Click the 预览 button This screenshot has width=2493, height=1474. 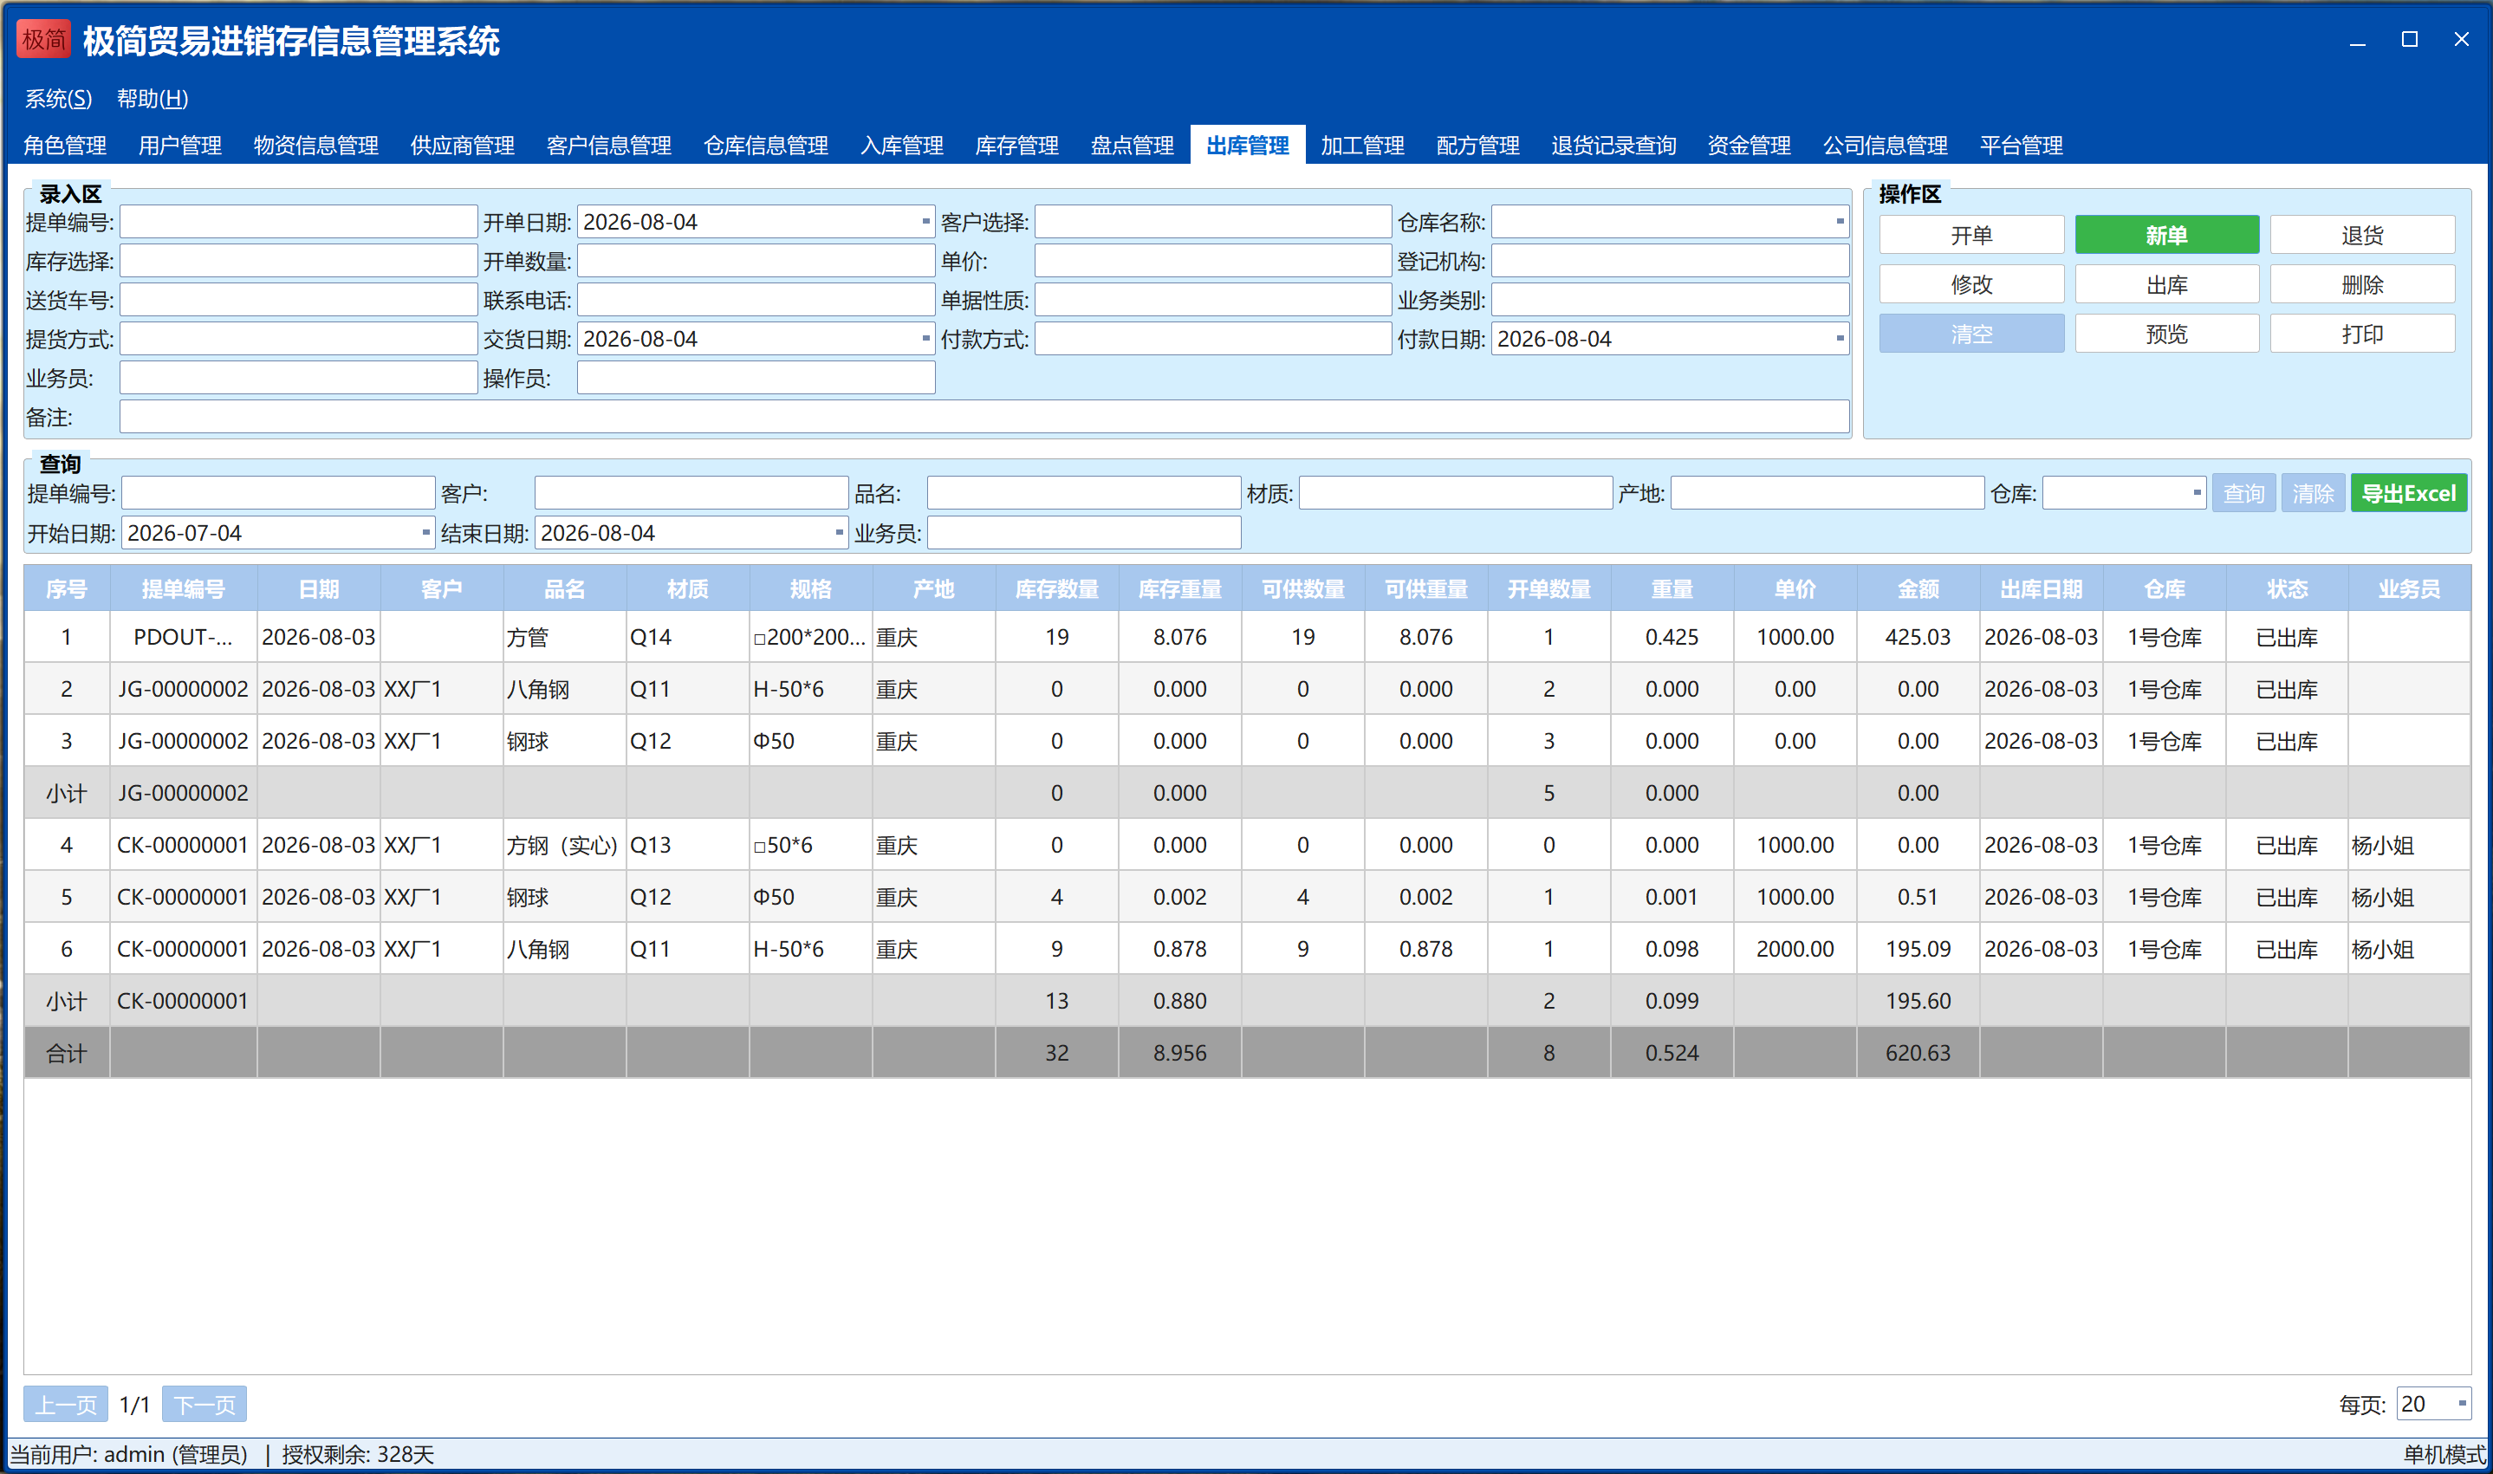2166,334
